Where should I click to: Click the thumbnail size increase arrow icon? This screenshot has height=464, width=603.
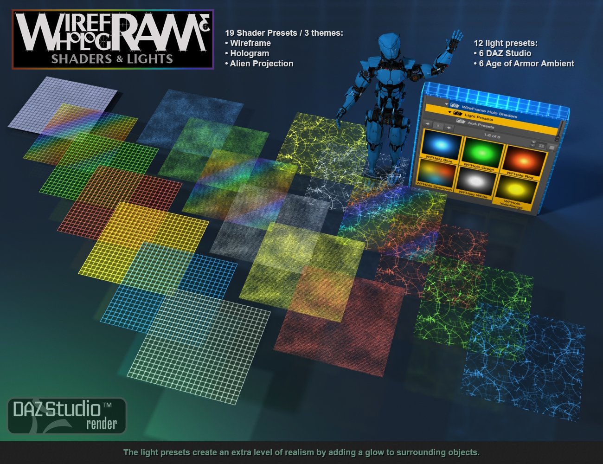pyautogui.click(x=533, y=142)
